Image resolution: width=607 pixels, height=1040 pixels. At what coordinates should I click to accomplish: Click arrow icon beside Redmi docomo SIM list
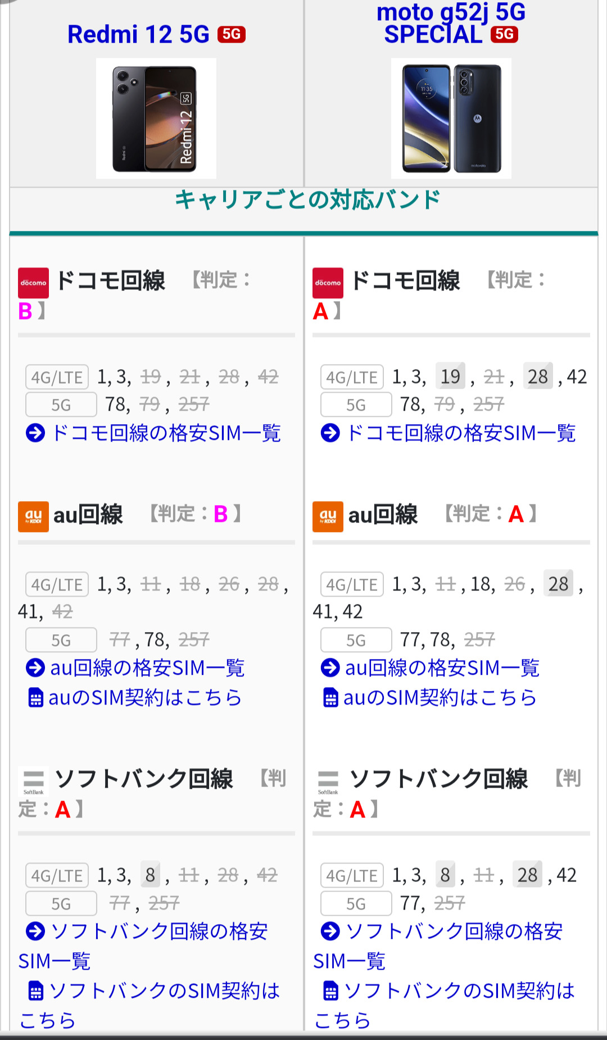click(x=35, y=433)
